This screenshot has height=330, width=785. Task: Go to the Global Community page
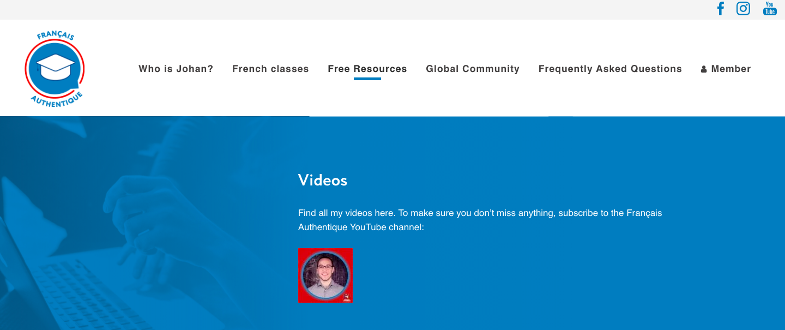click(x=473, y=69)
